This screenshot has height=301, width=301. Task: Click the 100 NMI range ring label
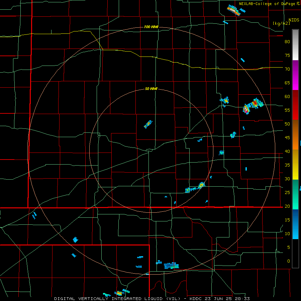(151, 27)
